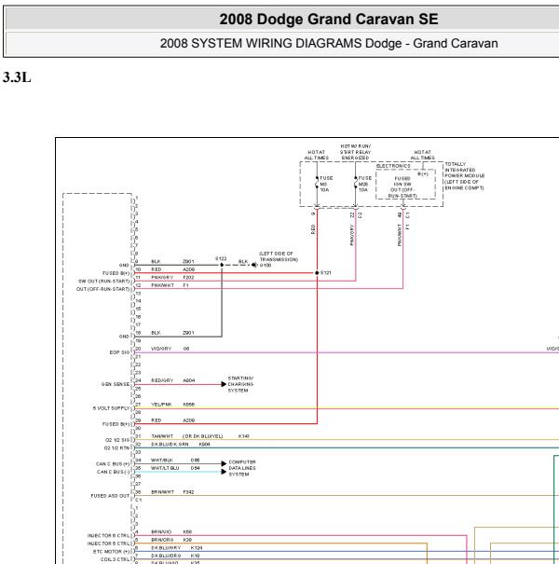Click the 'HOT W/ RUN/START RELAY ENERGIZED' label
Image resolution: width=559 pixels, height=564 pixels.
tap(355, 152)
